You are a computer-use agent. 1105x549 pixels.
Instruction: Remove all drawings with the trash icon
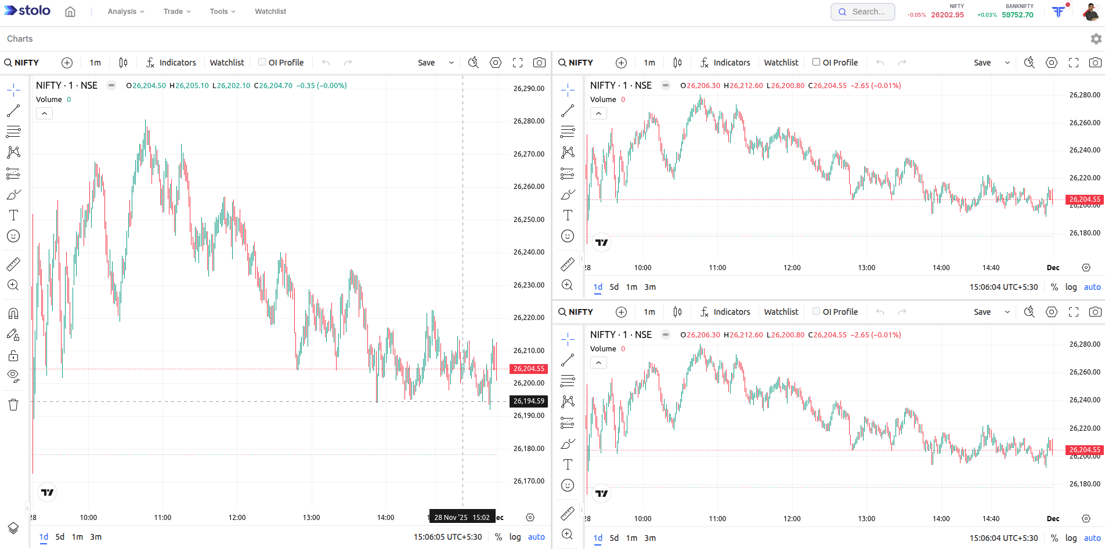click(13, 405)
